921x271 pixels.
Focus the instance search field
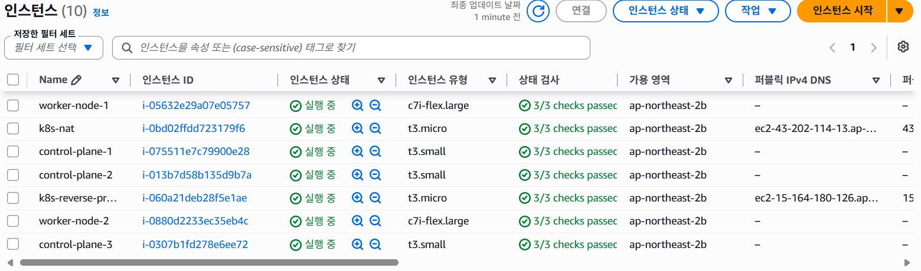coord(351,48)
